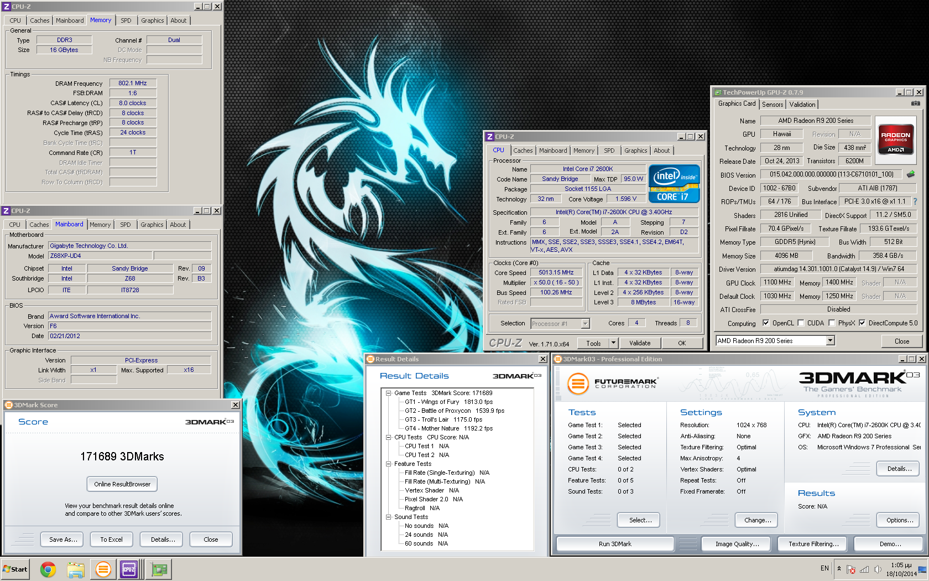The image size is (929, 581).
Task: Toggle the PhysX checkbox in GPU-Z
Action: [832, 323]
